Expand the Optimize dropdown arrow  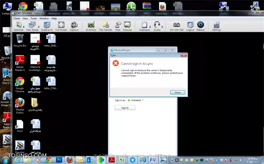pyautogui.click(x=24, y=27)
